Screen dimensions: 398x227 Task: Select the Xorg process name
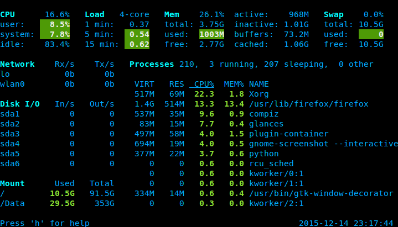[x=259, y=94]
